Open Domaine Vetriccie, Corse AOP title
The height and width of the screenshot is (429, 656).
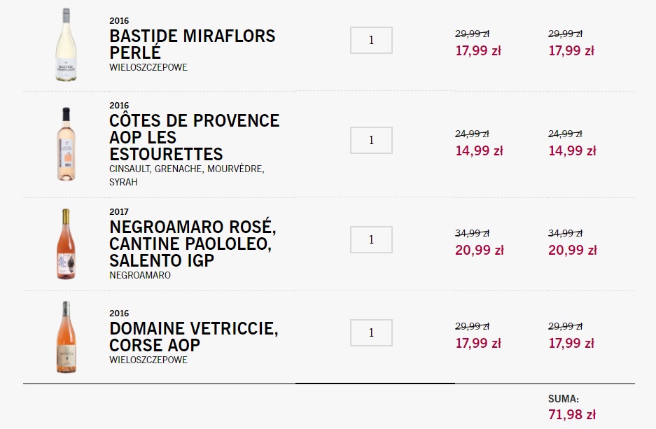[x=194, y=337]
